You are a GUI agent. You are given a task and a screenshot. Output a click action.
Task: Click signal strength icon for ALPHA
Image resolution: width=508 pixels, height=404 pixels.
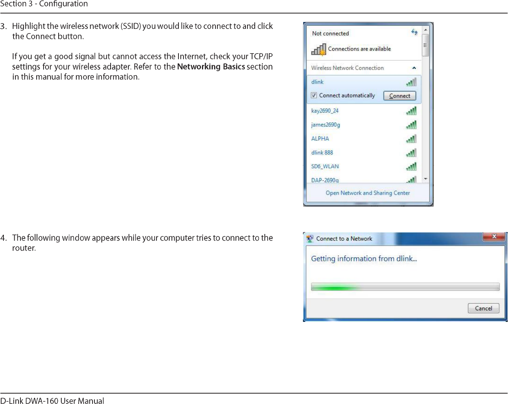(x=411, y=139)
